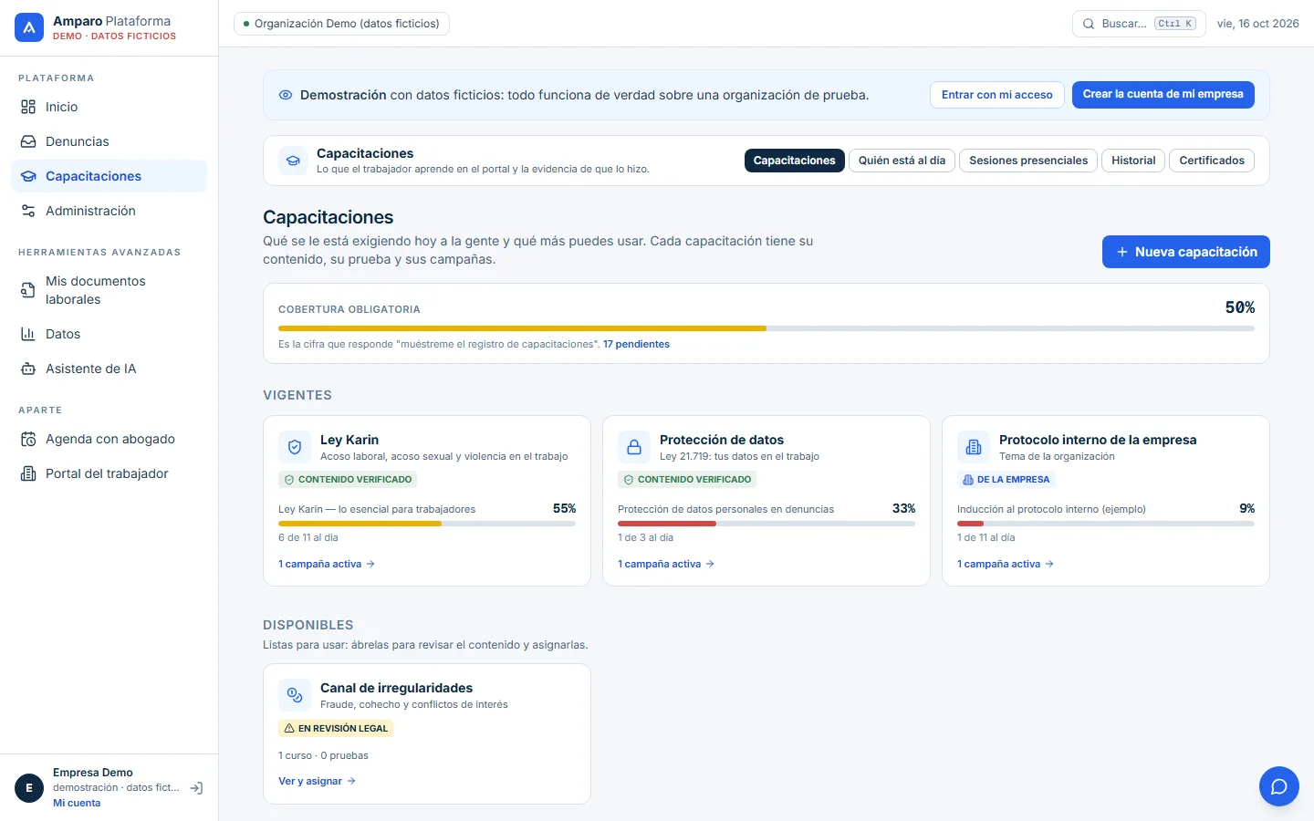
Task: Open the chat bubble button
Action: pos(1279,786)
